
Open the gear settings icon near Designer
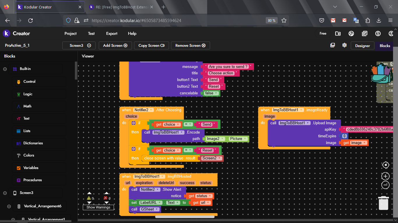344,45
